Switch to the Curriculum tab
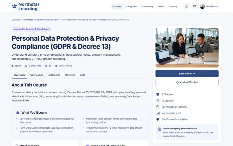 coord(37,75)
